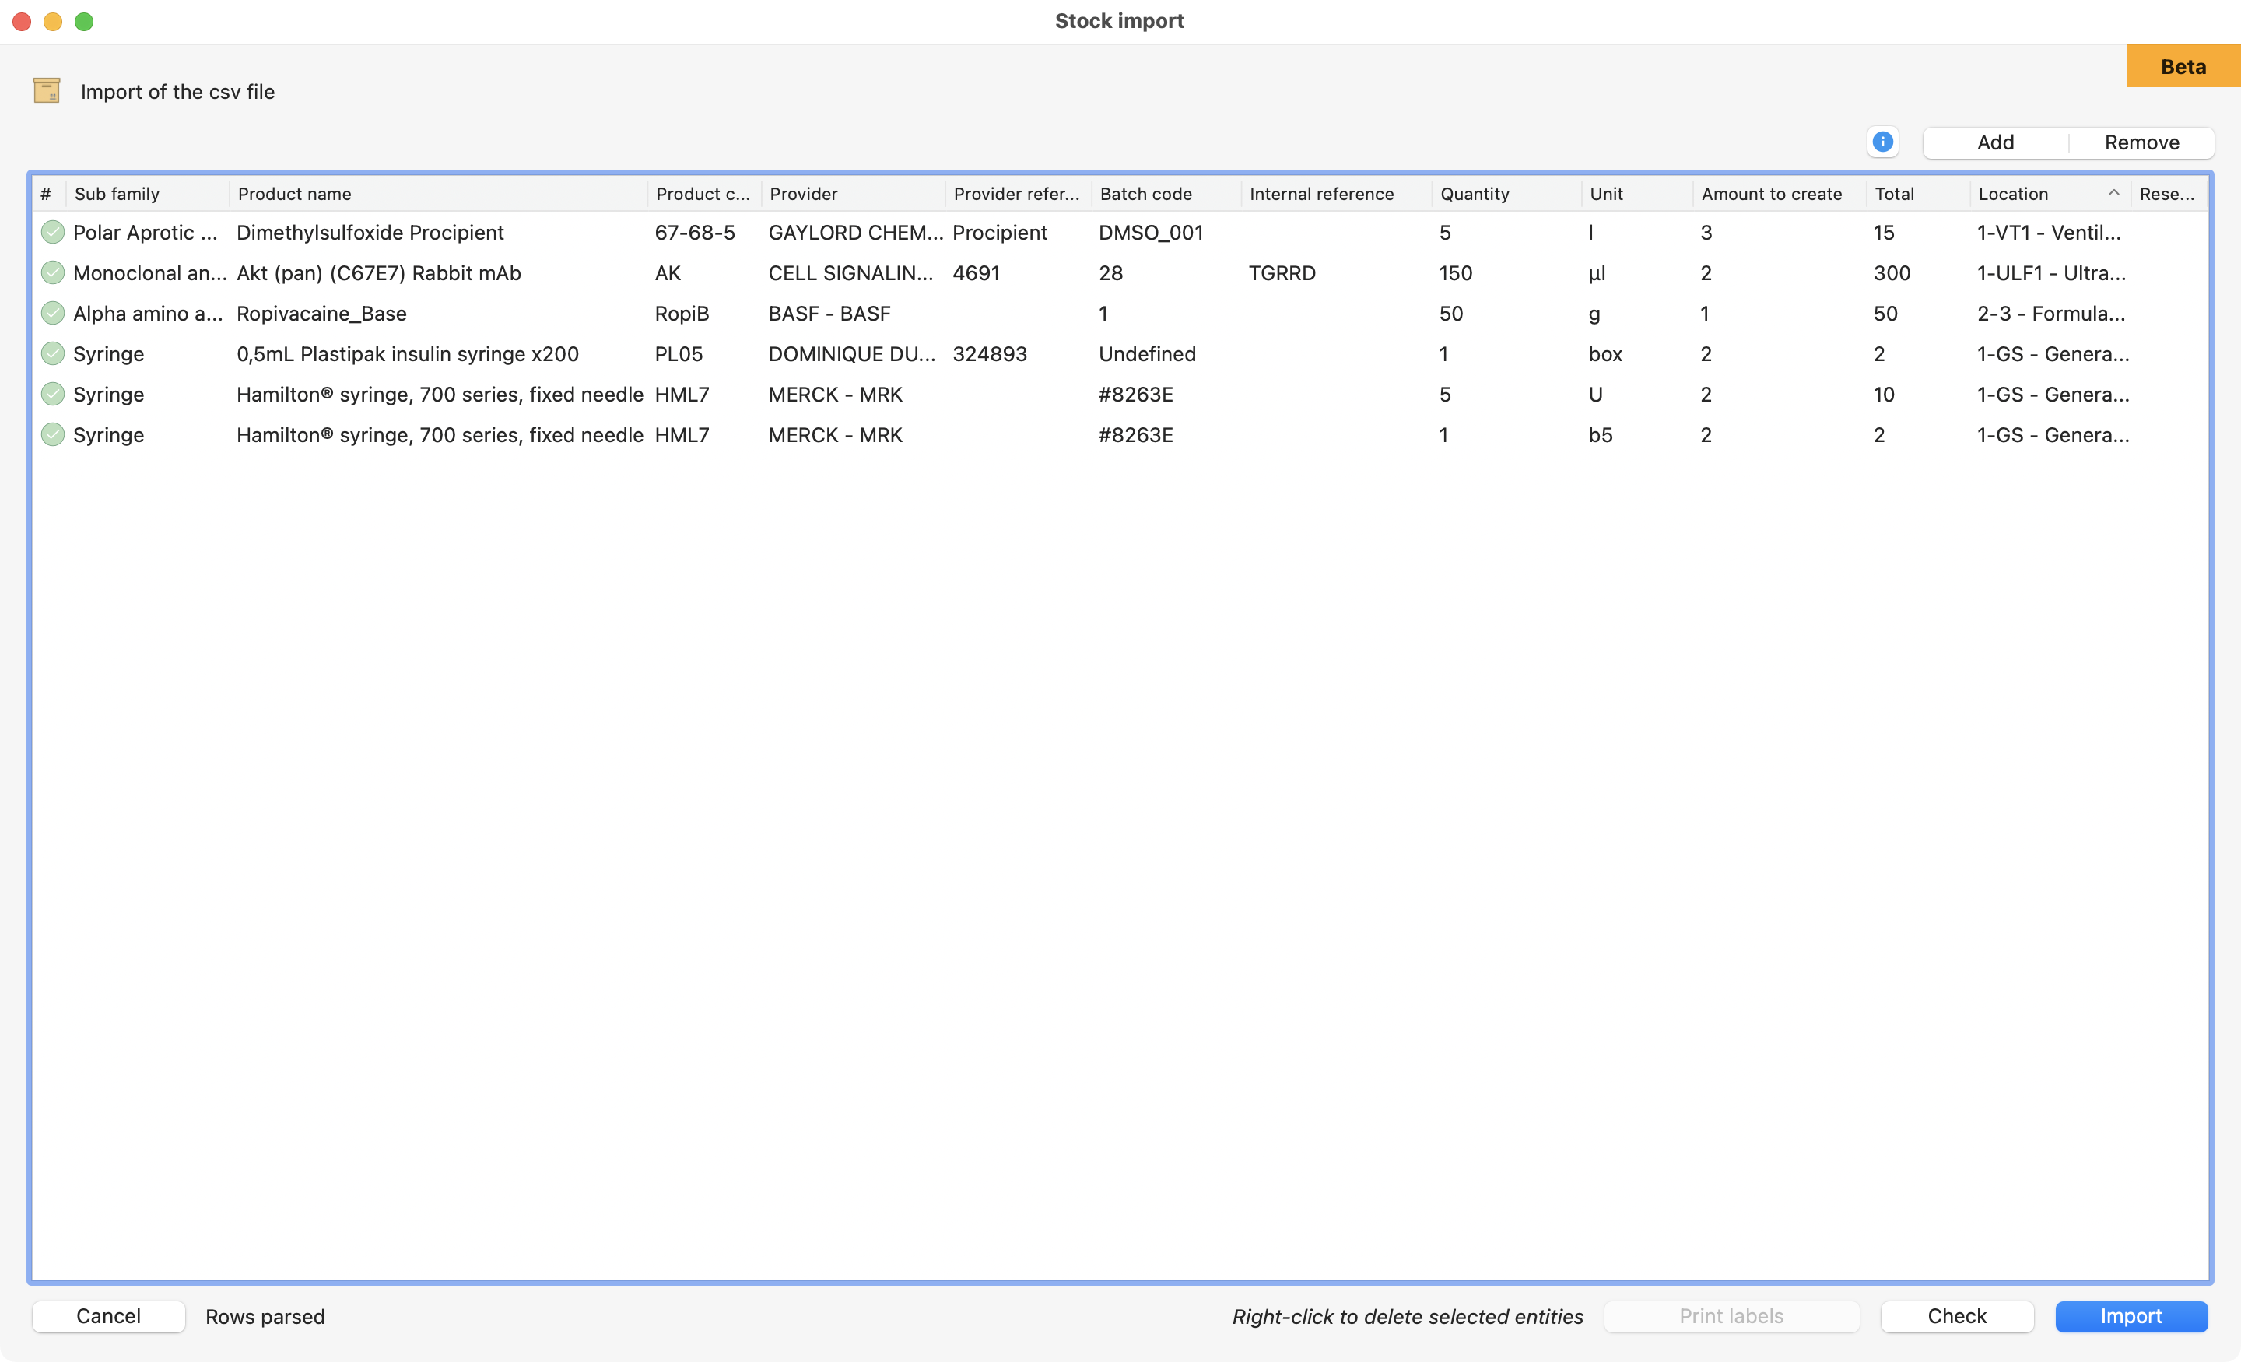Click the Check button

(x=1956, y=1315)
